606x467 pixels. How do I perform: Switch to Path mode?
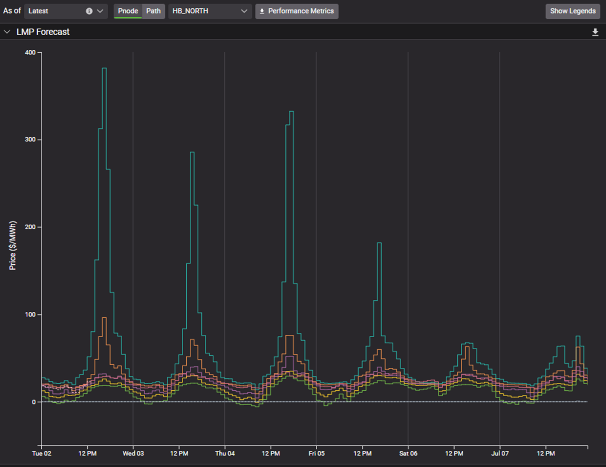click(x=153, y=11)
